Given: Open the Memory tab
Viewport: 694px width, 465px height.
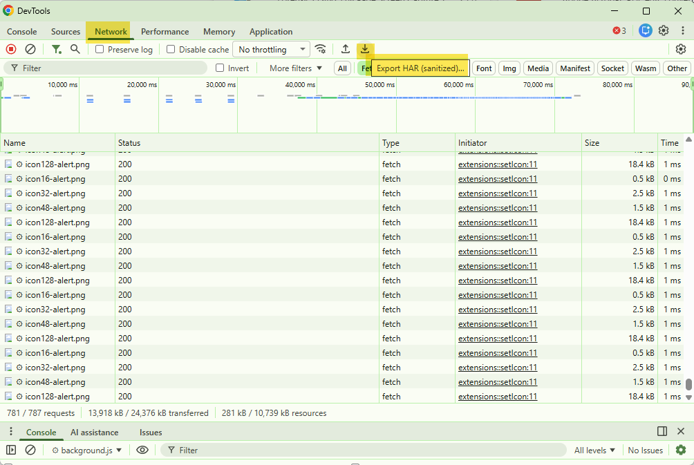Looking at the screenshot, I should coord(219,31).
